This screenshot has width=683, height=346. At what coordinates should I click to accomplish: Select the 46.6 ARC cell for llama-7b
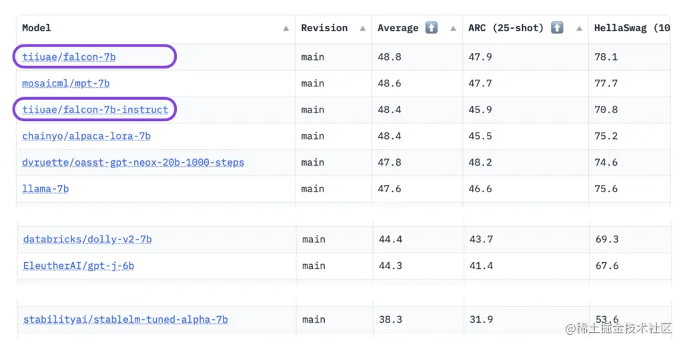[526, 189]
